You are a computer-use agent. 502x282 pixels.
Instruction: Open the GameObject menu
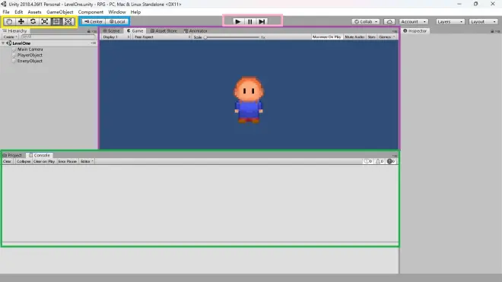coord(59,12)
